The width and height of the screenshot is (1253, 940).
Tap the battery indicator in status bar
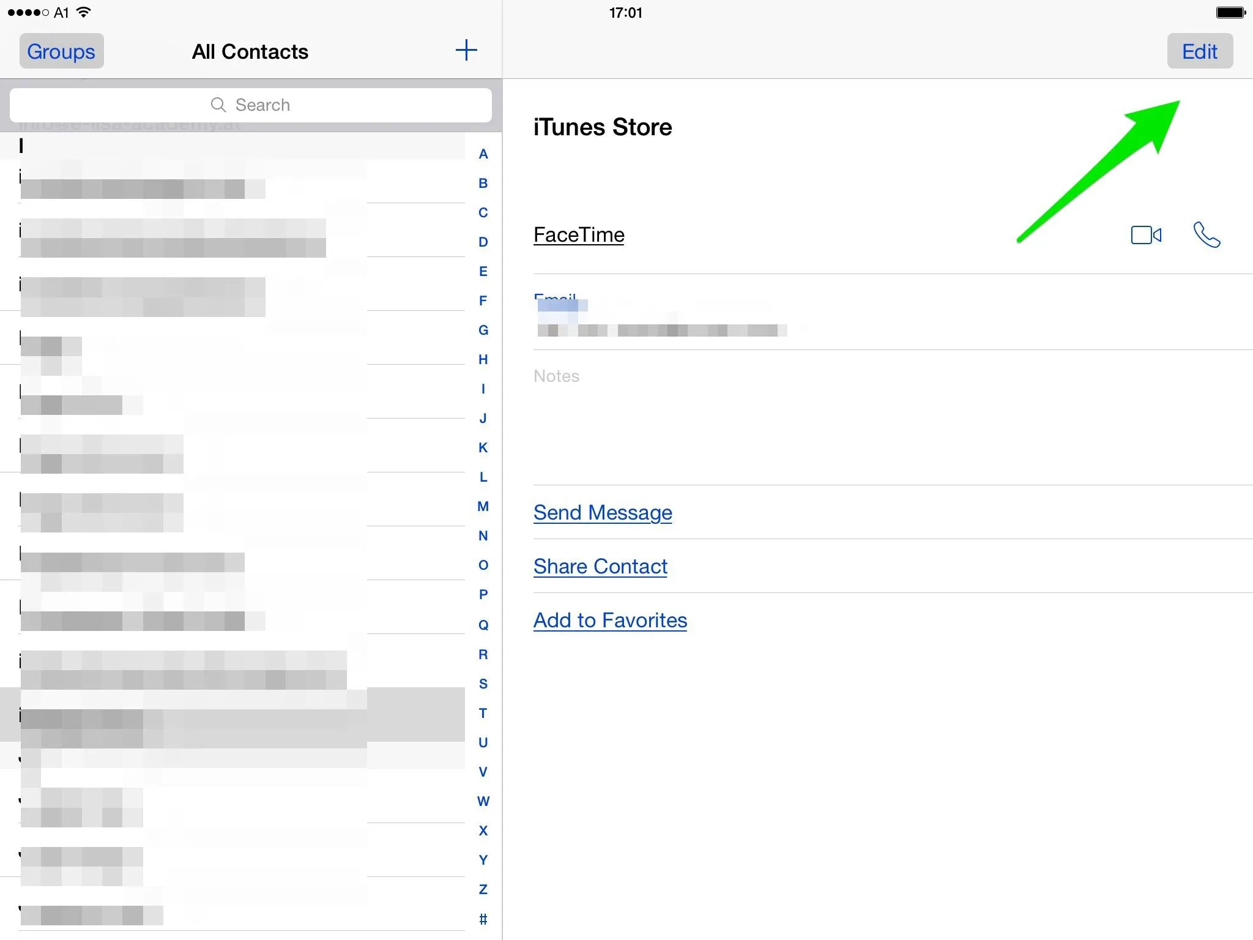point(1231,12)
